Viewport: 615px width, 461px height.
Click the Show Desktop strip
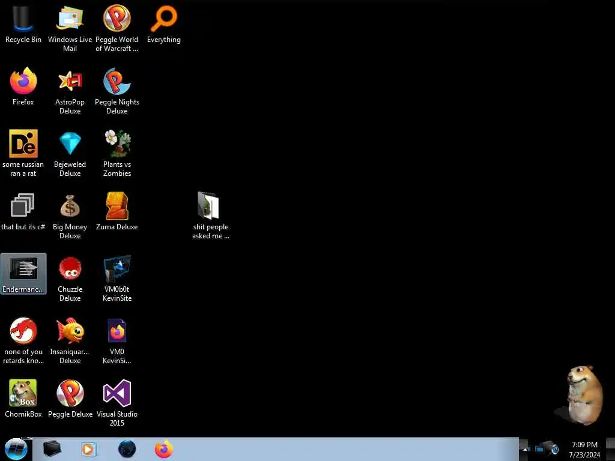click(610, 449)
